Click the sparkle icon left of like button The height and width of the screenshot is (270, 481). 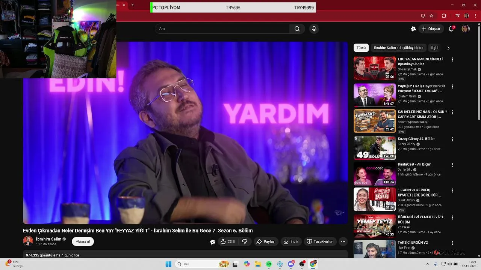coord(212,242)
